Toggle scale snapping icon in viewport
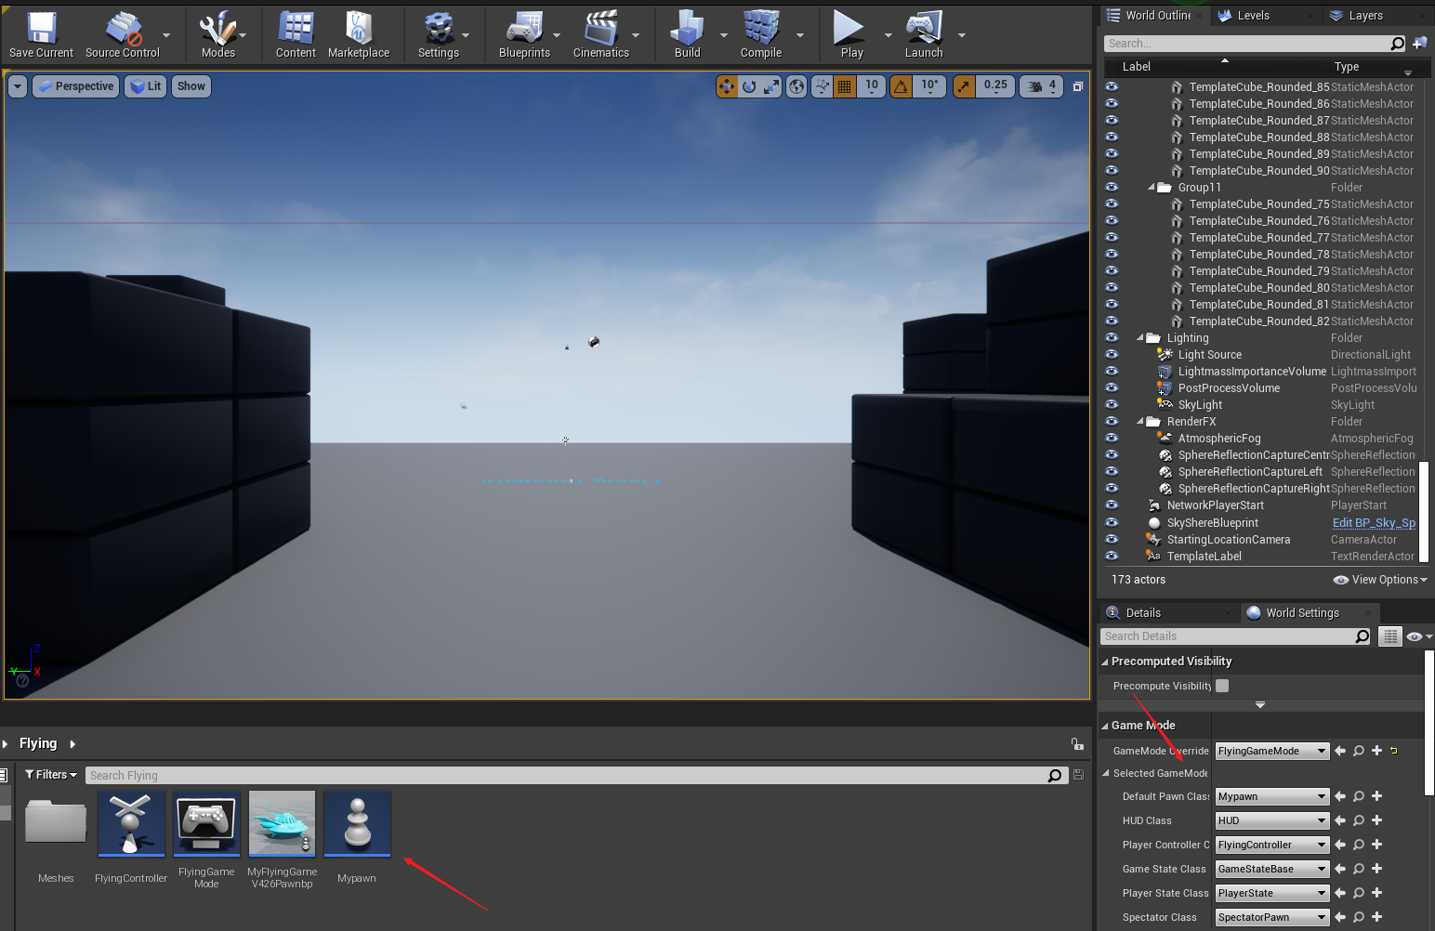This screenshot has height=931, width=1435. (965, 86)
